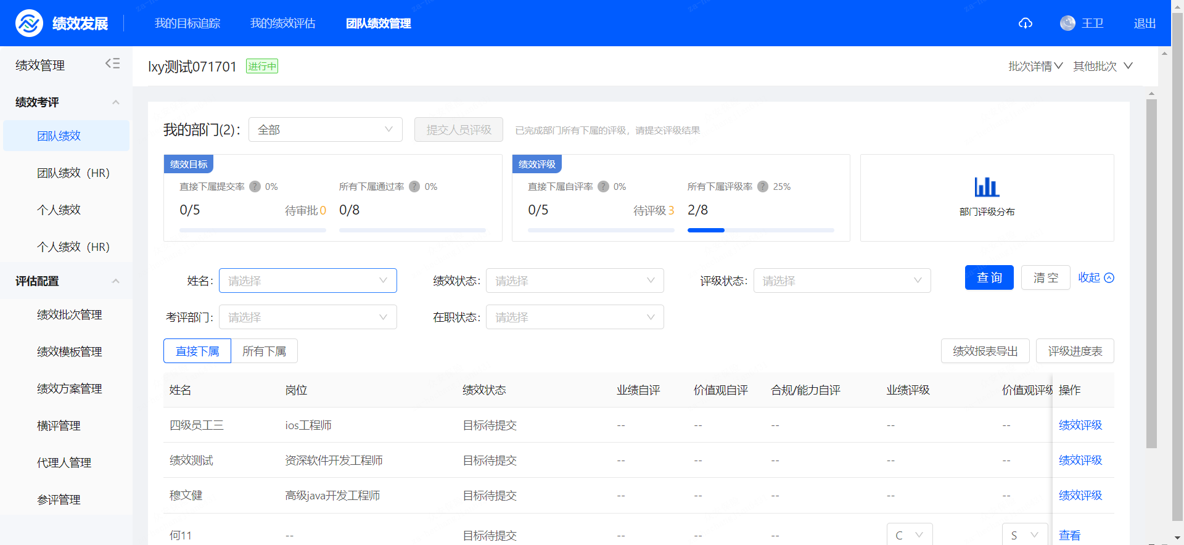This screenshot has height=545, width=1184.
Task: Open the 在职状态 select dropdown
Action: click(575, 317)
